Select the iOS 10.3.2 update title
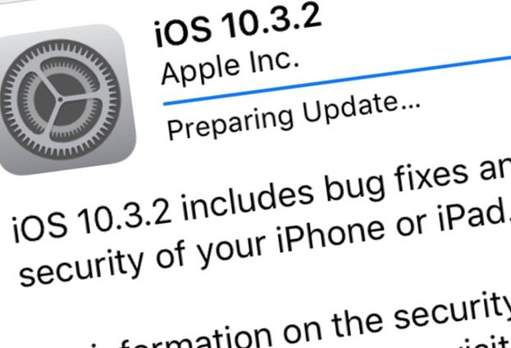 (238, 24)
